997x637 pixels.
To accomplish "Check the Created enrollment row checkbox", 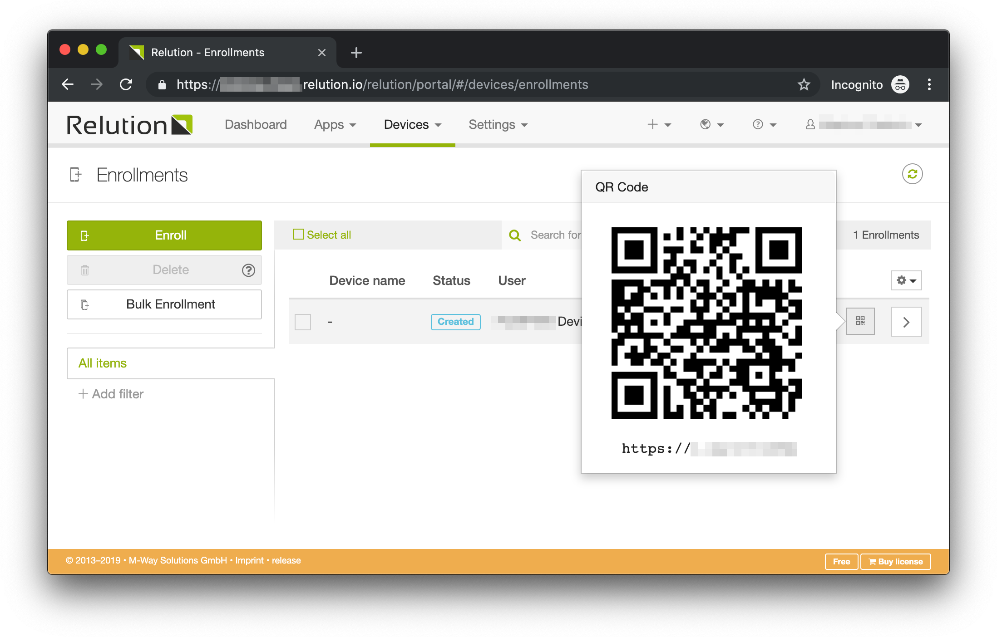I will click(x=303, y=322).
